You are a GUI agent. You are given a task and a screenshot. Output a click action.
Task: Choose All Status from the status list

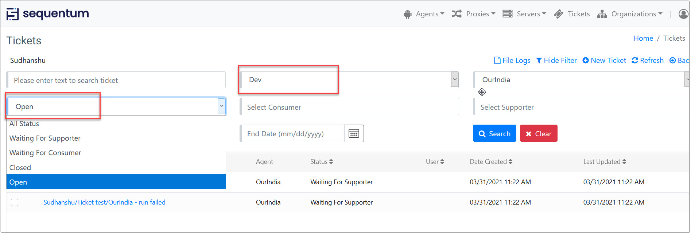pyautogui.click(x=116, y=124)
